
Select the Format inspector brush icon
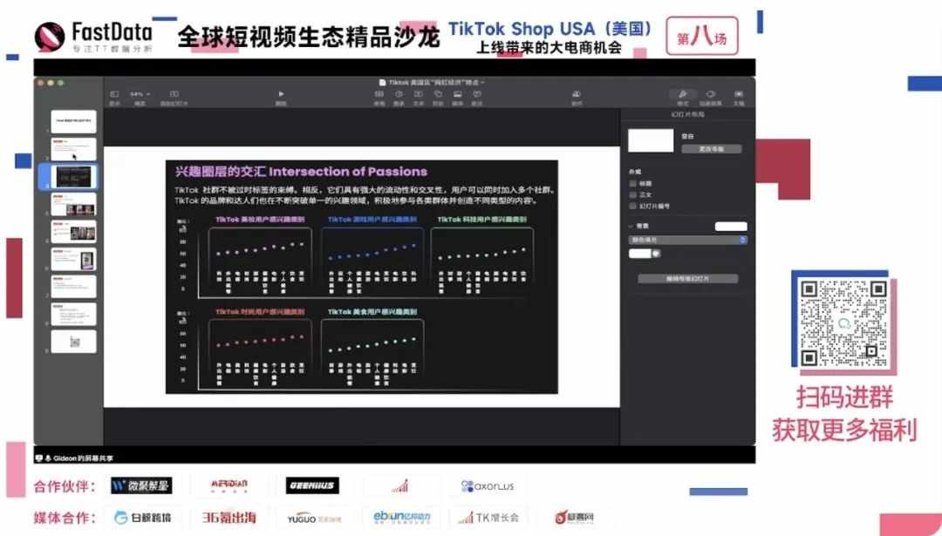(x=683, y=94)
